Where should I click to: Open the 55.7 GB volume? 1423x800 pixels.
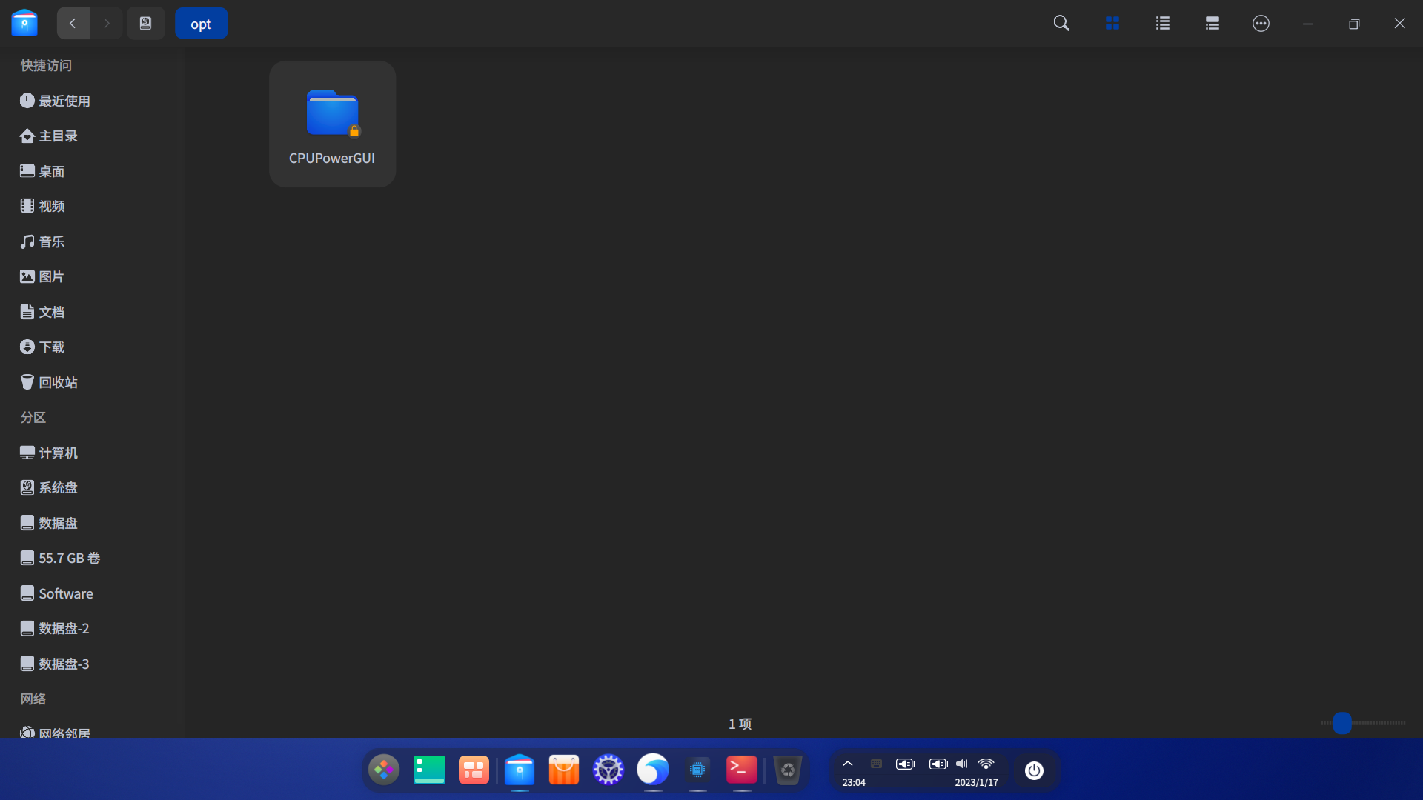pyautogui.click(x=69, y=559)
